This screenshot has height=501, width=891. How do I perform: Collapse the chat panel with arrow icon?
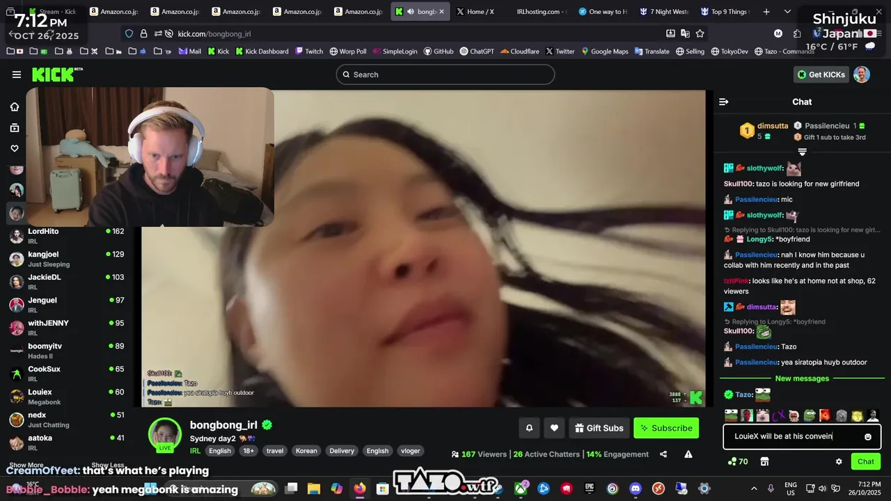tap(723, 102)
